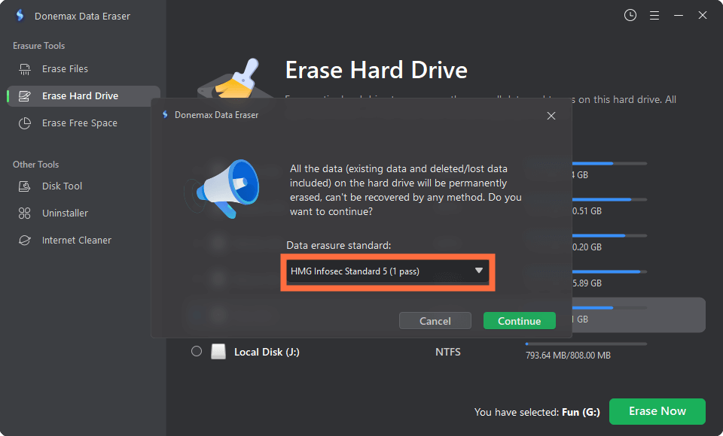Open the history clock icon
The height and width of the screenshot is (436, 723).
click(x=630, y=15)
